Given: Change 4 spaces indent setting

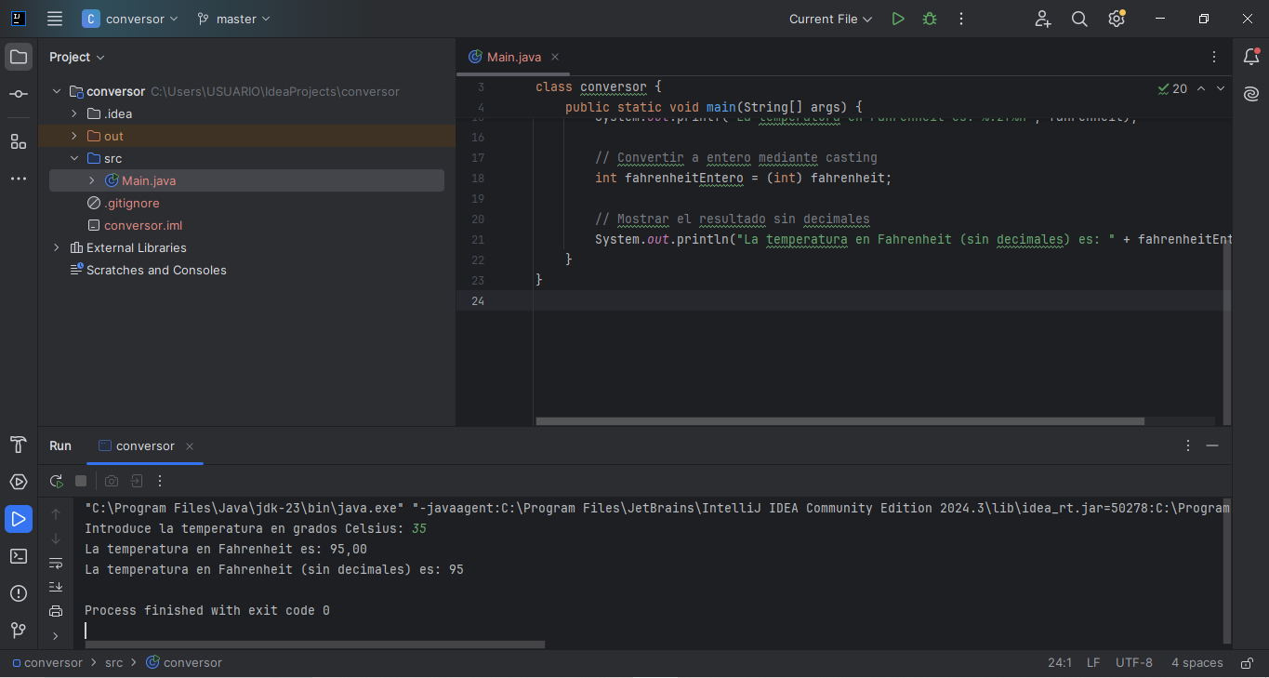Looking at the screenshot, I should coord(1196,663).
